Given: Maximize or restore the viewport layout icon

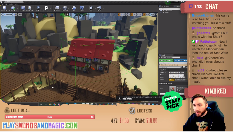Looking at the screenshot, I should pos(156,15).
